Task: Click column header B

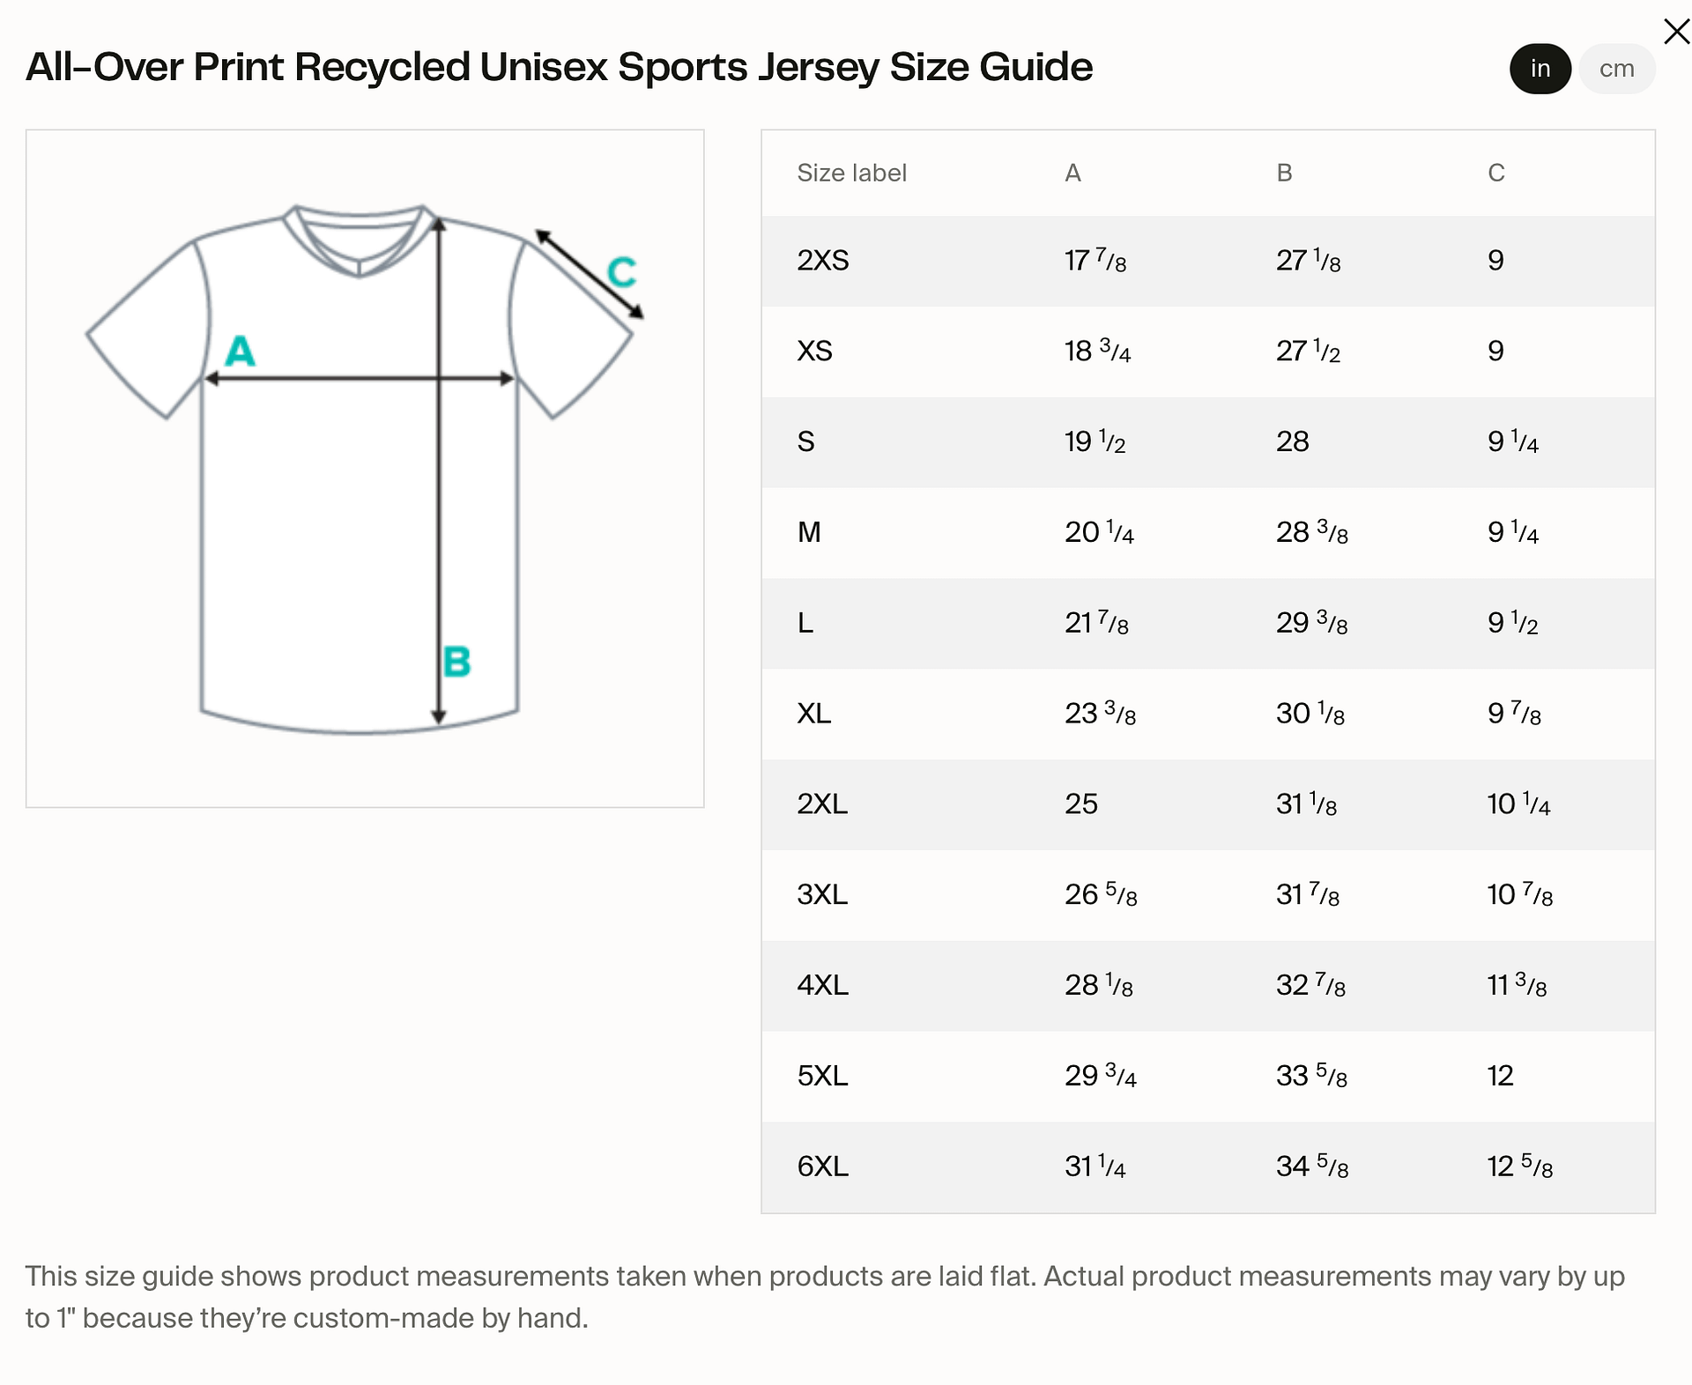Action: (1284, 173)
